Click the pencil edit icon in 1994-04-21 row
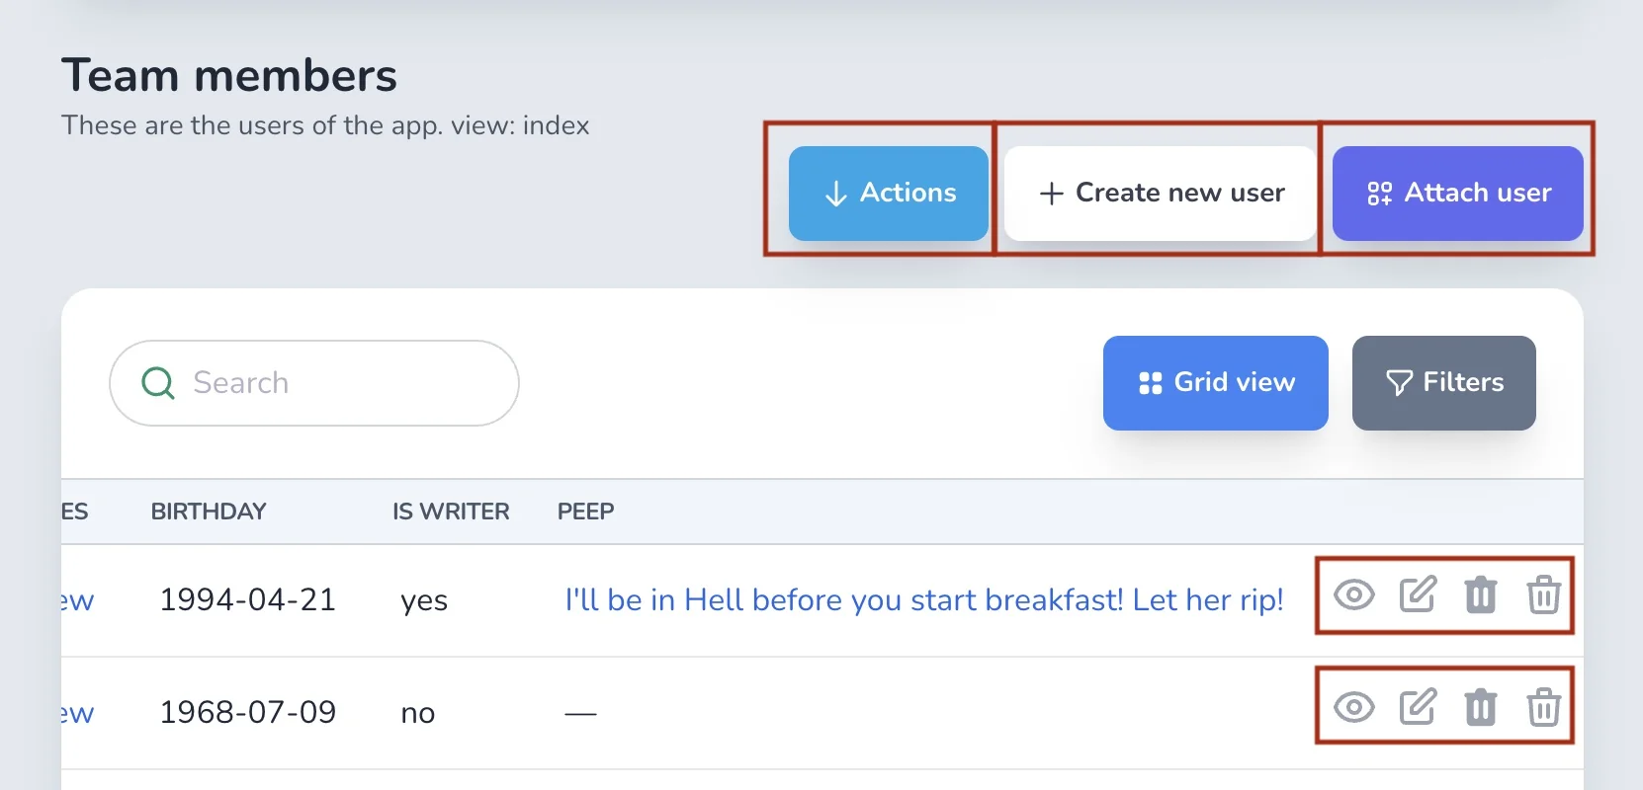 tap(1418, 595)
